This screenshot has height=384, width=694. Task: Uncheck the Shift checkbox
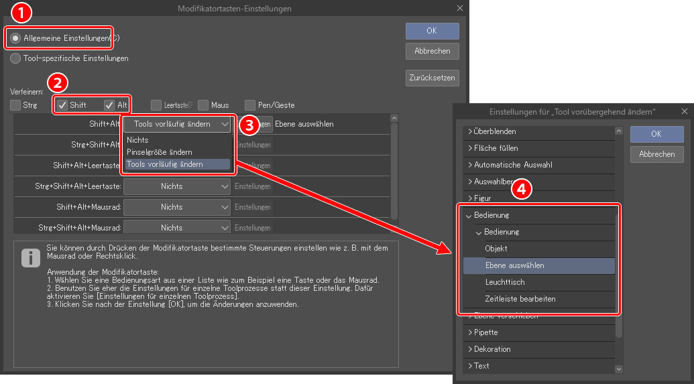pyautogui.click(x=62, y=105)
